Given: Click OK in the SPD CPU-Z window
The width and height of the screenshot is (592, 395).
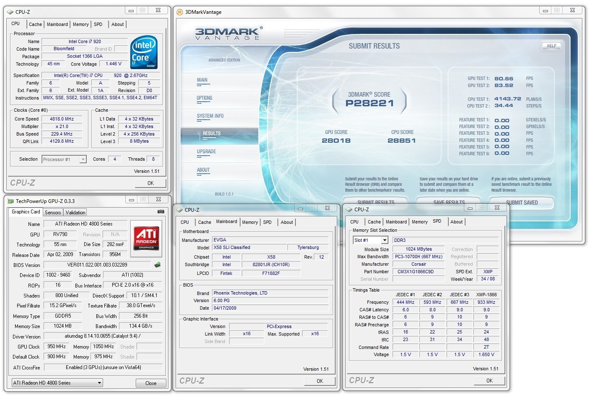Looking at the screenshot, I should coord(489,380).
